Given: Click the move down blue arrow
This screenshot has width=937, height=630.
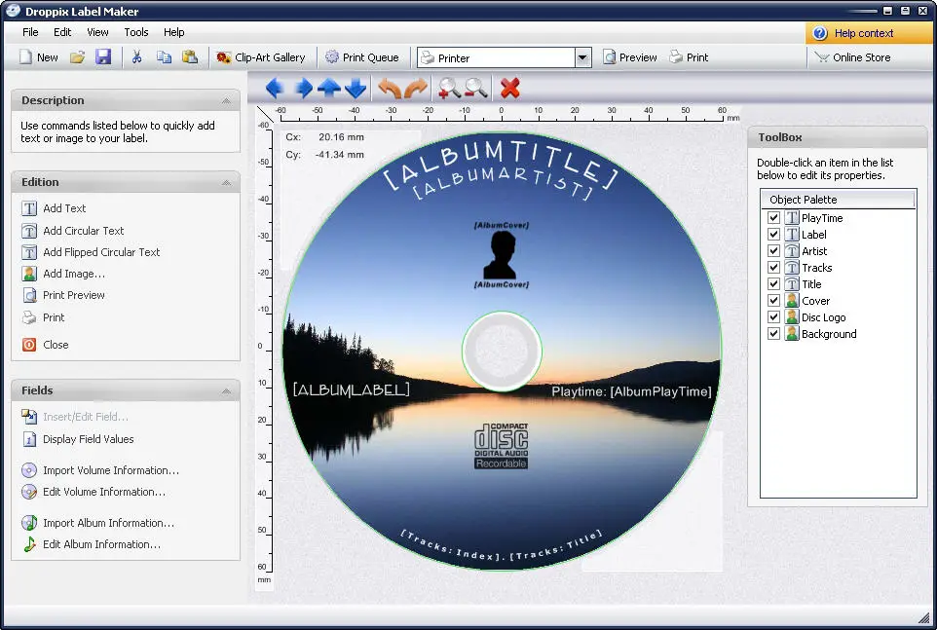Looking at the screenshot, I should coord(356,89).
